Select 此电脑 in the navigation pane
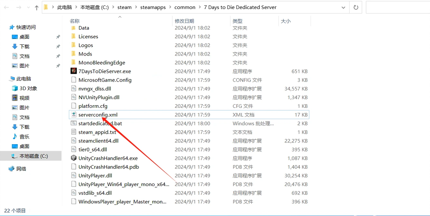430x216 pixels. pyautogui.click(x=23, y=79)
